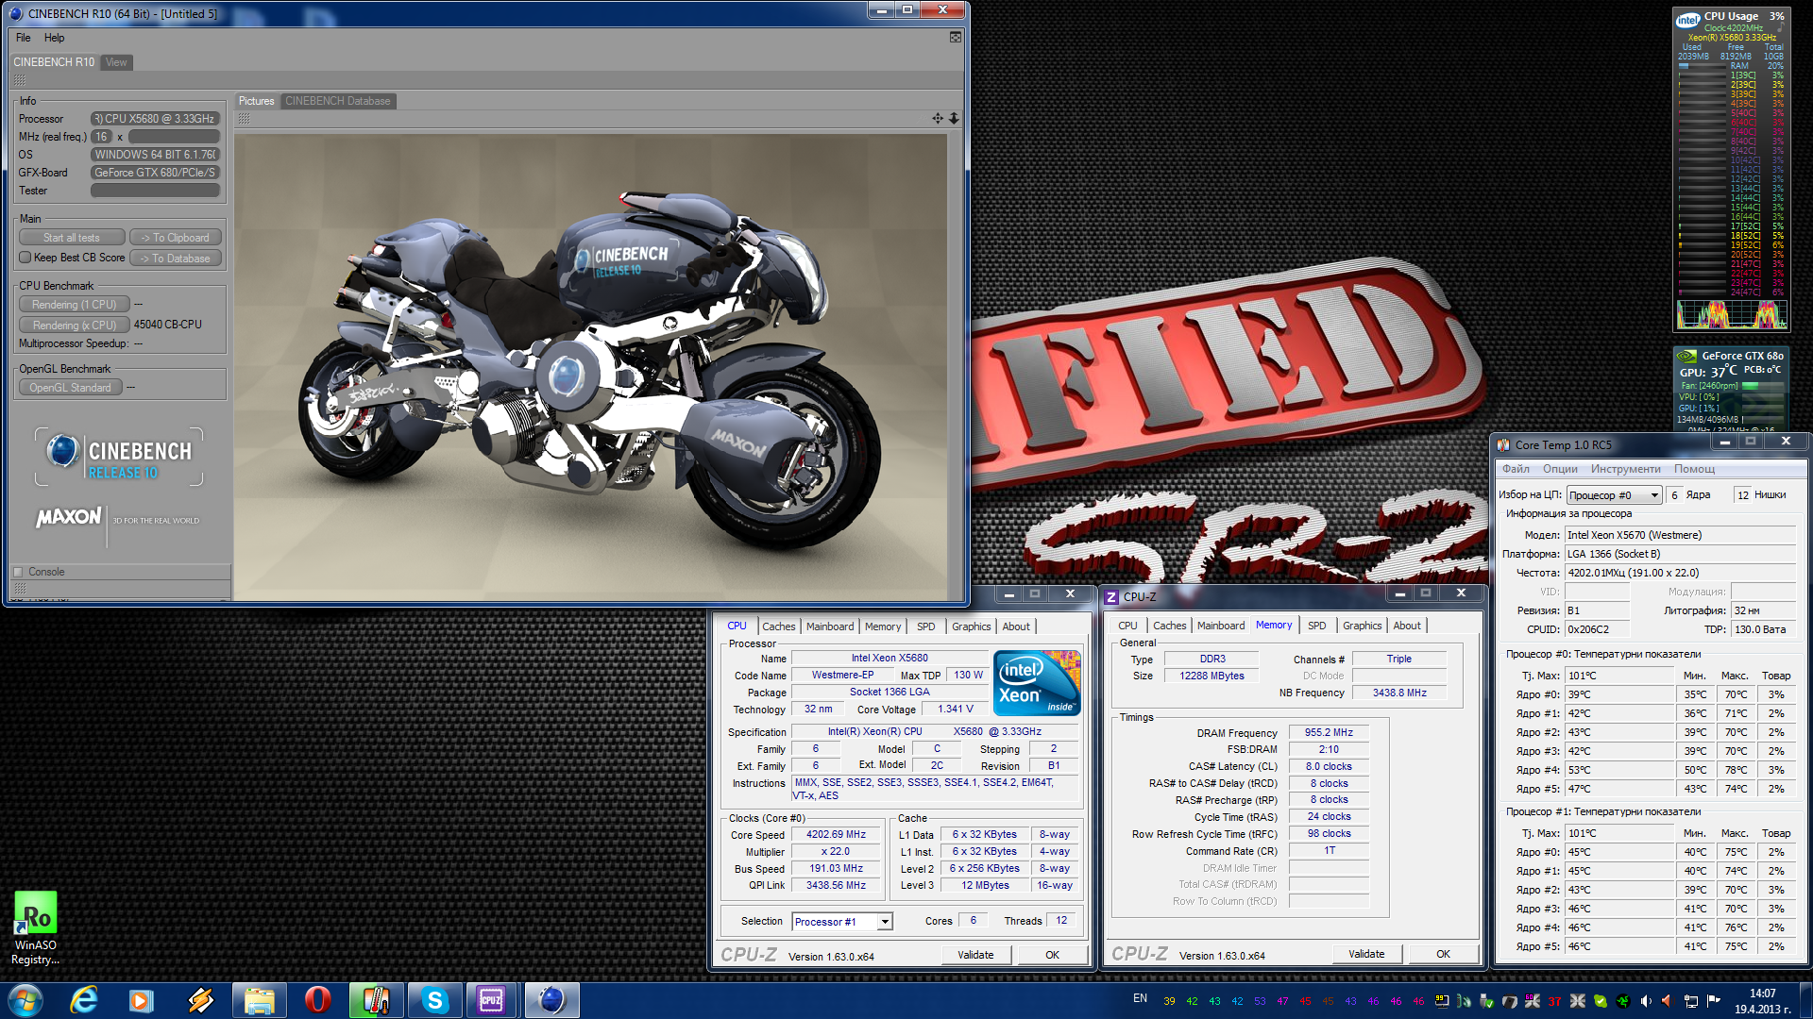Open the Помощ menu in Core Temp
This screenshot has width=1813, height=1019.
click(1694, 469)
